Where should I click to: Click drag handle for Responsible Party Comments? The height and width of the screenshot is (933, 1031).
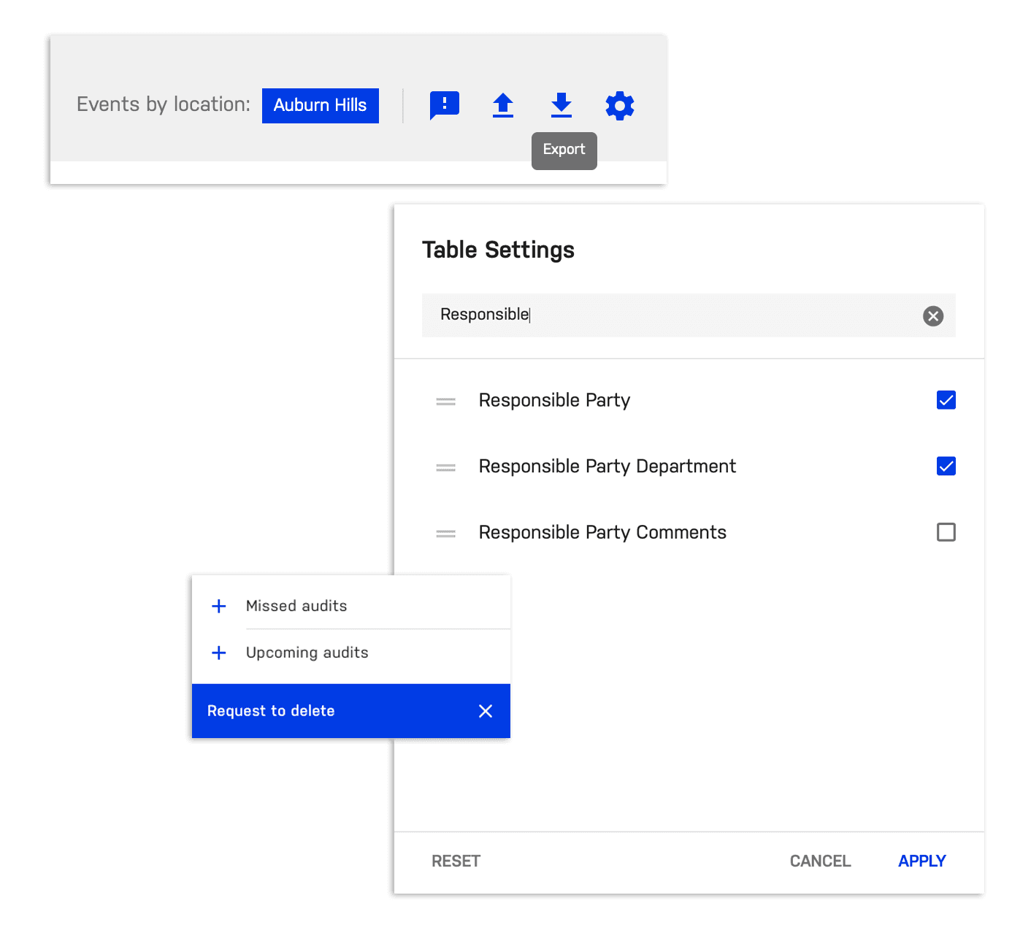pyautogui.click(x=445, y=534)
